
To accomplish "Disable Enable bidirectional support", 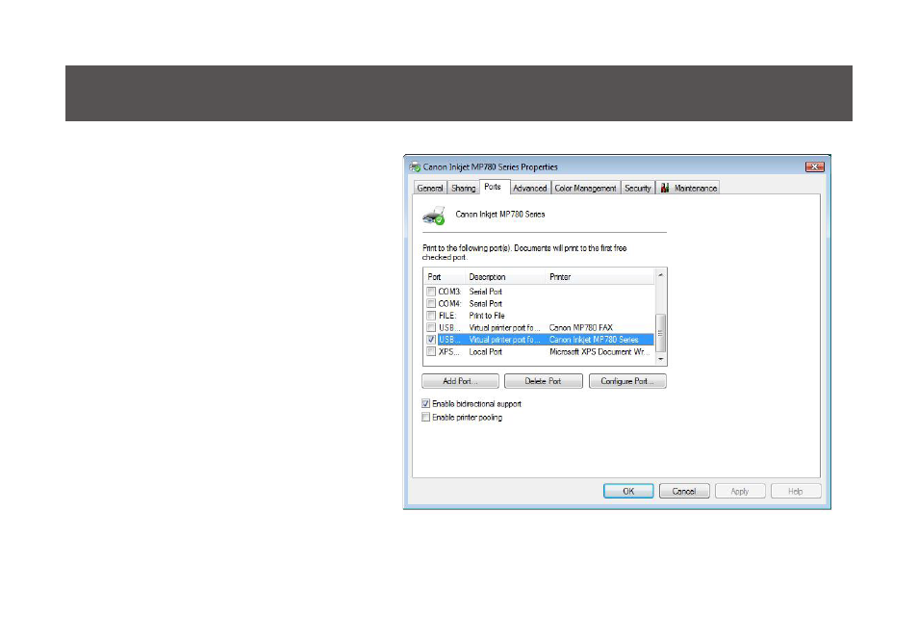I will (x=425, y=403).
